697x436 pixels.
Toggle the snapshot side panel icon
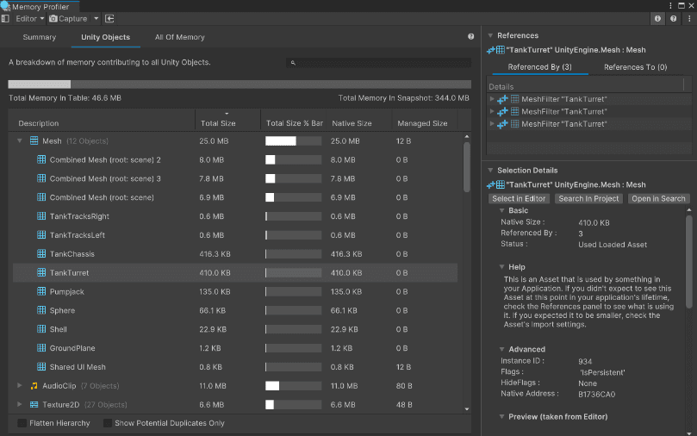[x=5, y=19]
